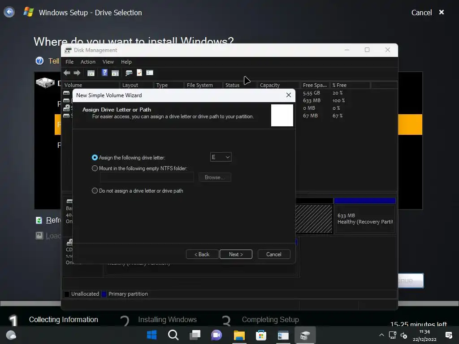Viewport: 459px width, 344px height.
Task: Sort by the % Free column header
Action: click(350, 85)
